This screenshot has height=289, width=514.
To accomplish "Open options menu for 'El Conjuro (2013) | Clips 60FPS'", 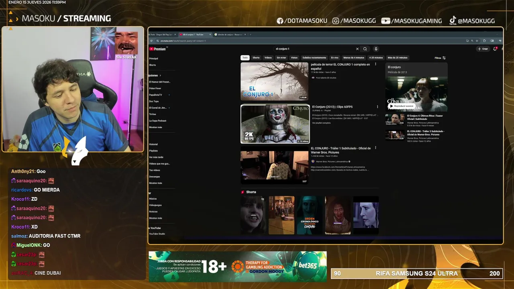I will tap(377, 107).
